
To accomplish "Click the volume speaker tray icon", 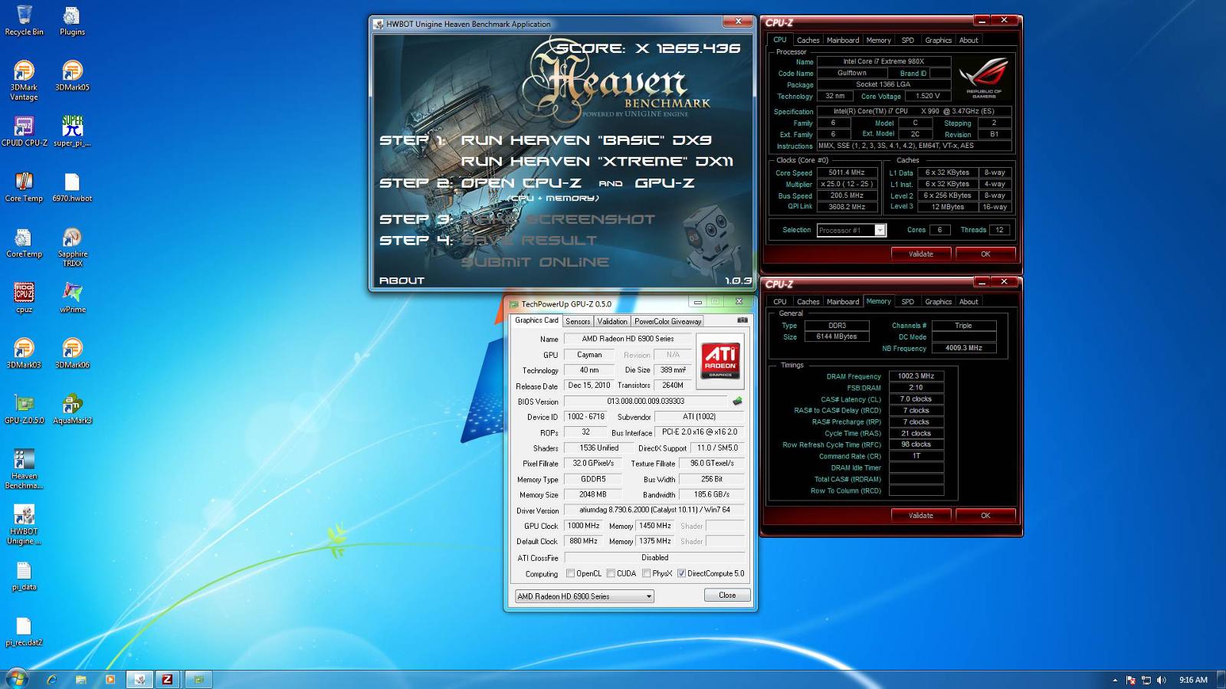I will (x=1161, y=680).
